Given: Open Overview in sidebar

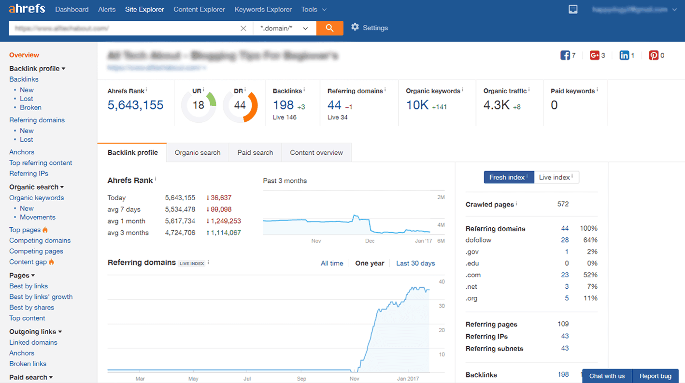Looking at the screenshot, I should [24, 55].
